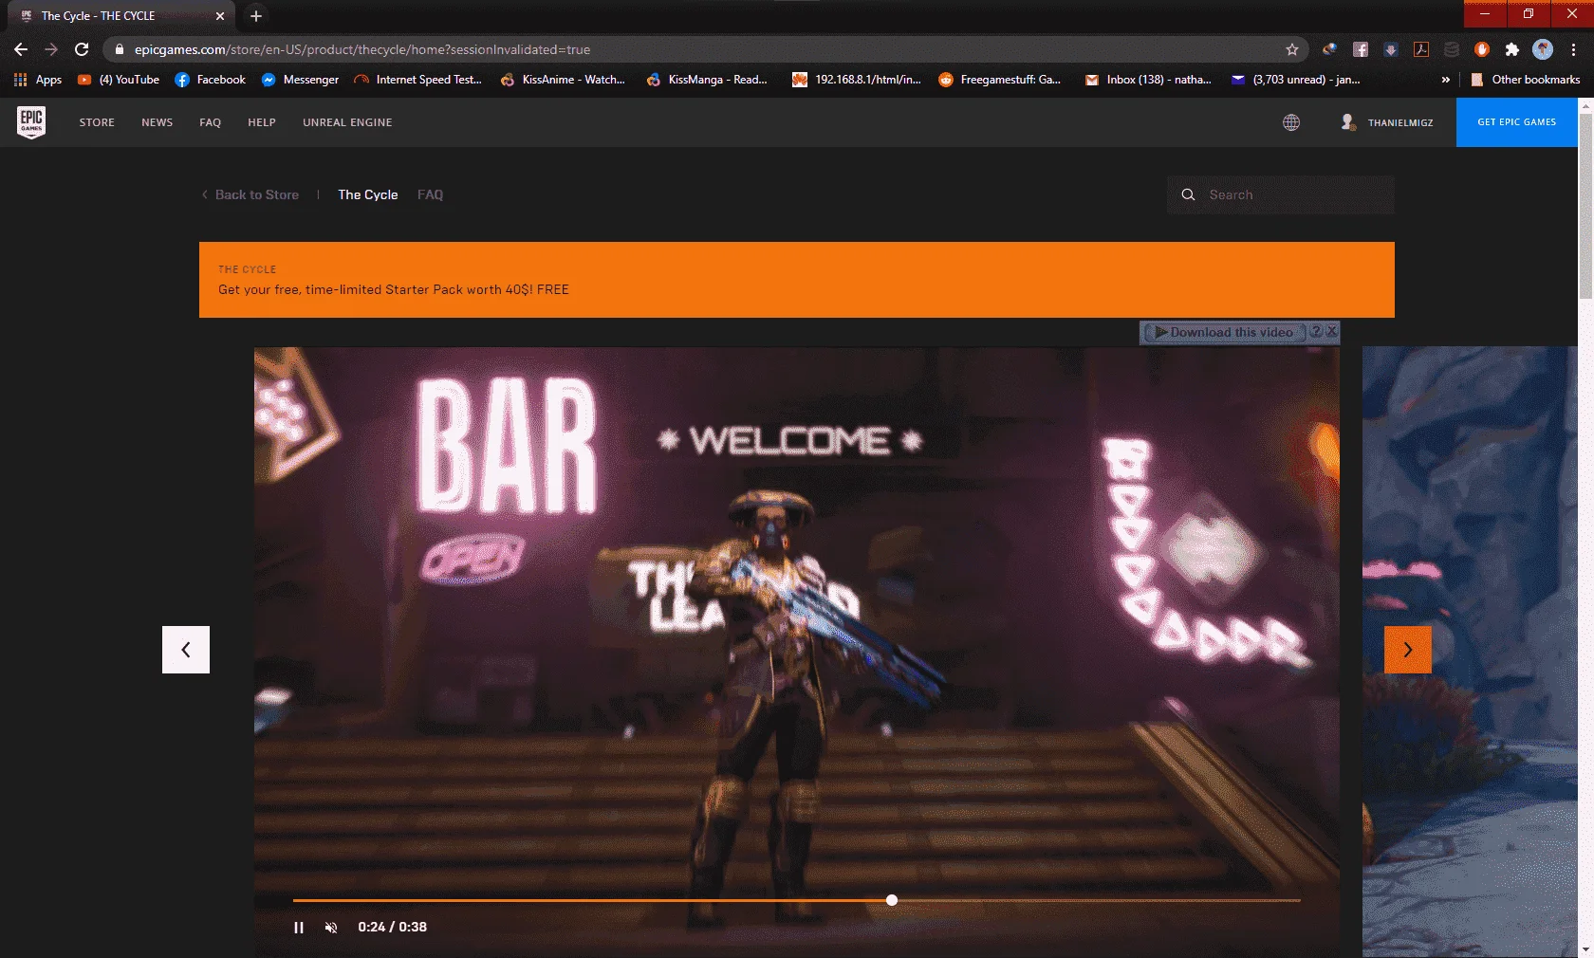Open the KissAnime bookmark

click(563, 80)
